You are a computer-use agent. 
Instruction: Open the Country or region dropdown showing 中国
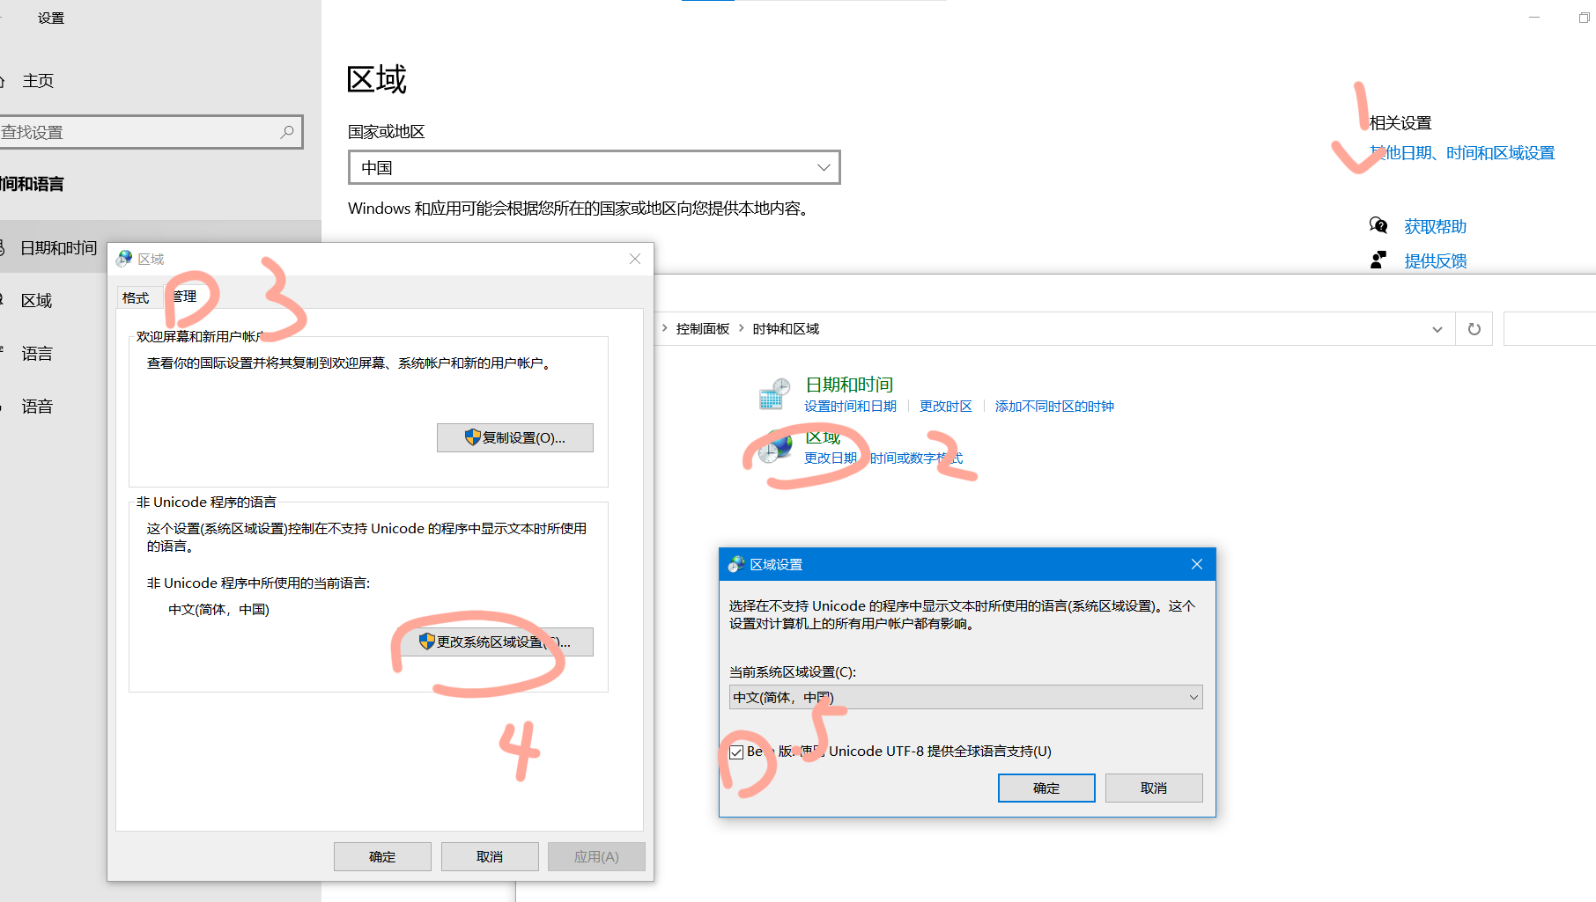point(595,167)
